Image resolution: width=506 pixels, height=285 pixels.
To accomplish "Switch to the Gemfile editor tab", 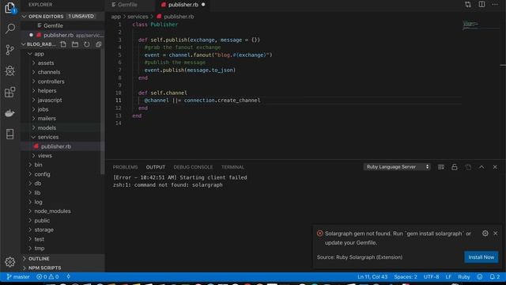I will [x=130, y=5].
